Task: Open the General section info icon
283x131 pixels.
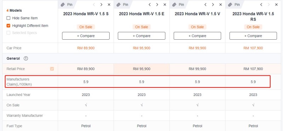Action: click(26, 58)
